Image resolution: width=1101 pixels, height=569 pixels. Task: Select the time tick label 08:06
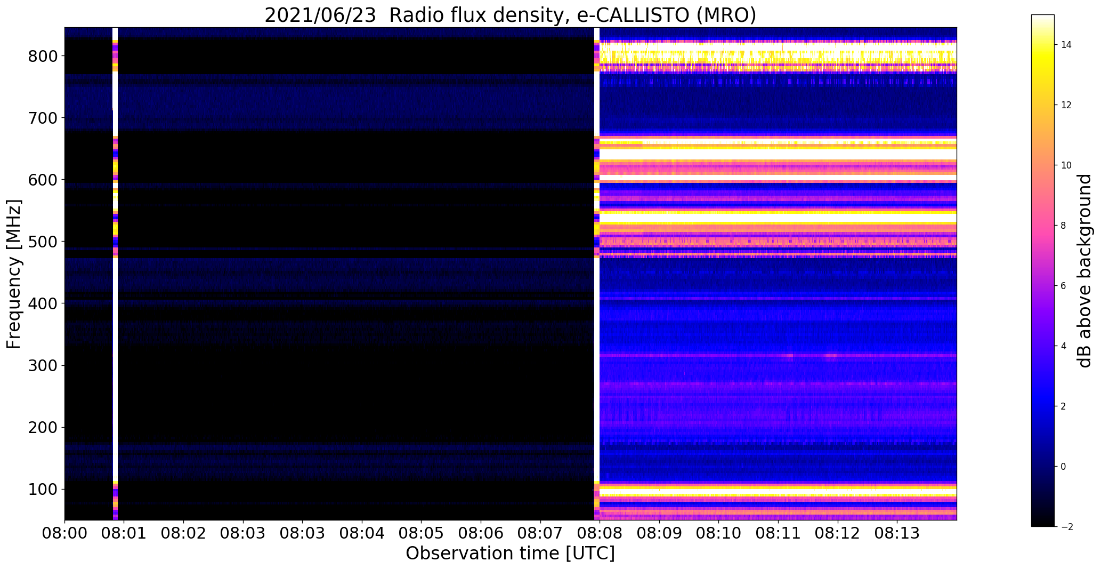(x=481, y=533)
